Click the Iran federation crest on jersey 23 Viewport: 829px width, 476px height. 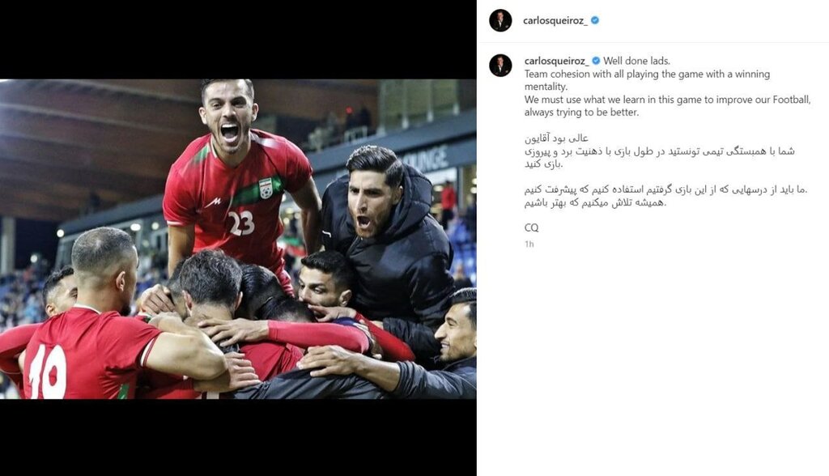coord(266,189)
